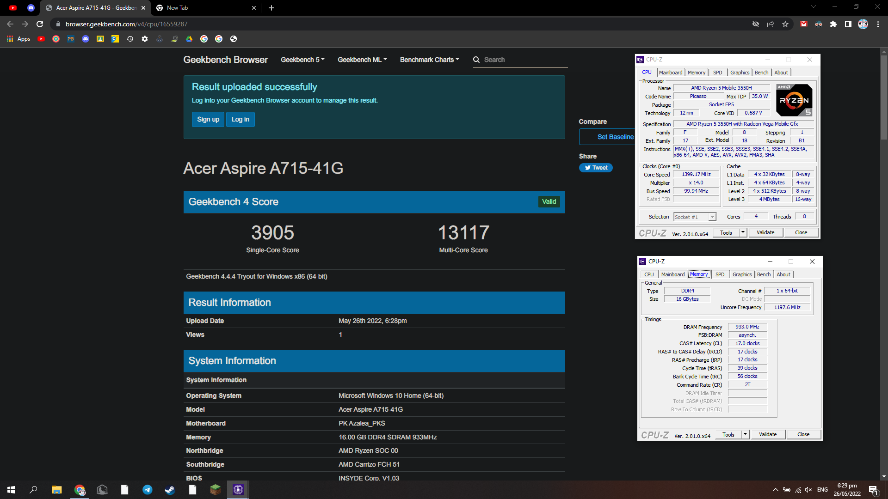888x499 pixels.
Task: Select the About tab in lower CPU-Z window
Action: (783, 274)
